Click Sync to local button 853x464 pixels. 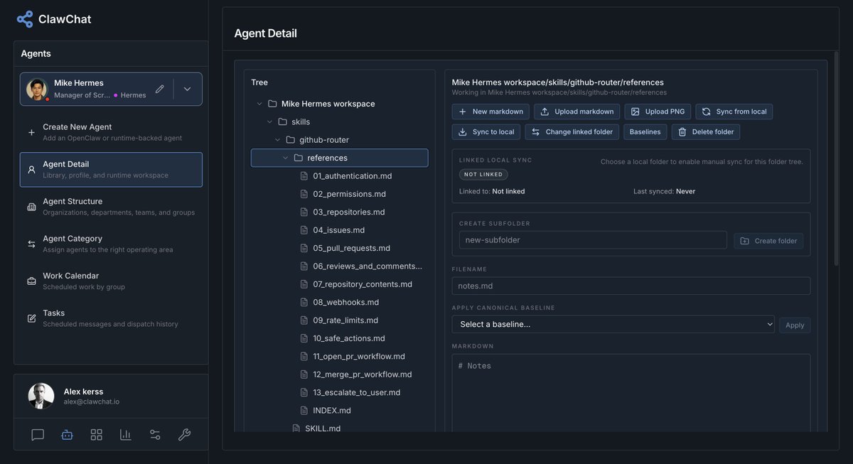tap(486, 132)
